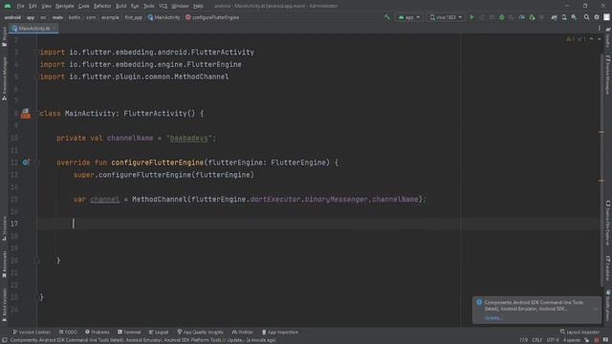Click the Make Project hammer icon

coord(386,17)
